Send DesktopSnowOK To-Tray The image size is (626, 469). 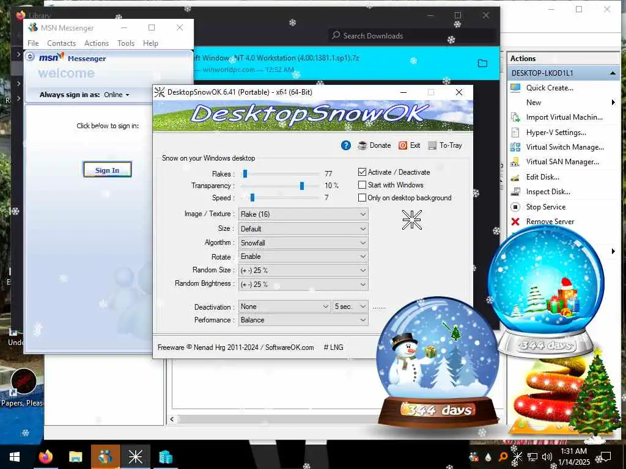(445, 145)
